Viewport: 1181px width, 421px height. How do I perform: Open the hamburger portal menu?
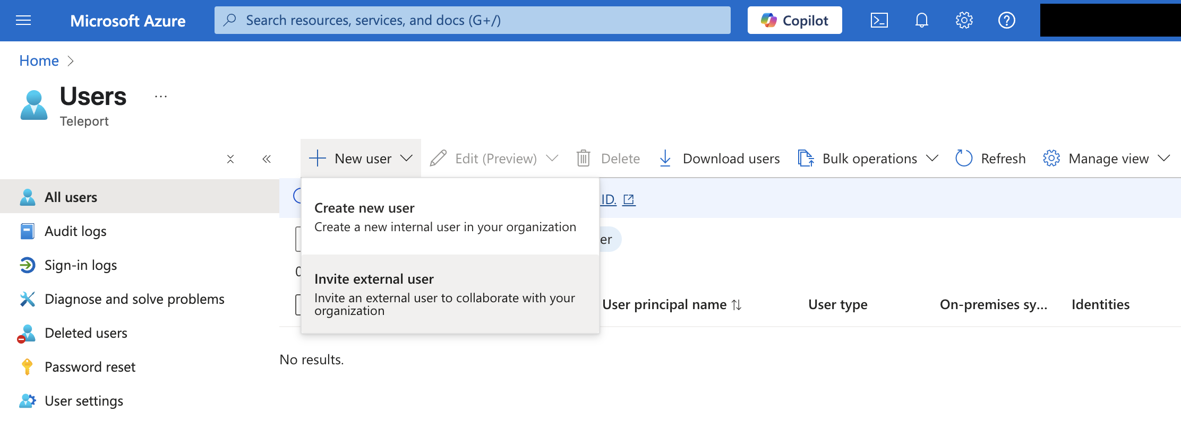tap(23, 21)
